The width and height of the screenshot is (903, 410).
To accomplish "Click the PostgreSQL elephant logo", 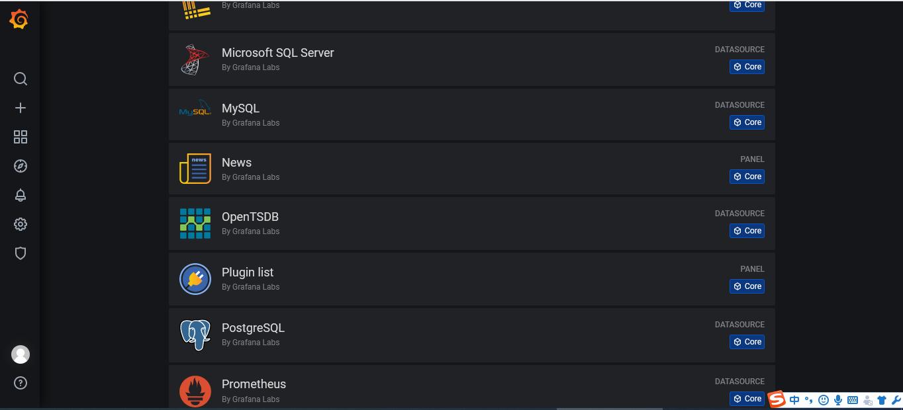I will pyautogui.click(x=195, y=335).
